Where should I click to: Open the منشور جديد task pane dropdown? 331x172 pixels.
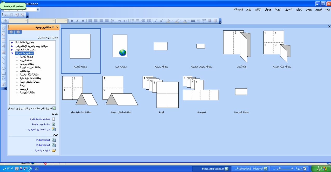click(x=53, y=27)
